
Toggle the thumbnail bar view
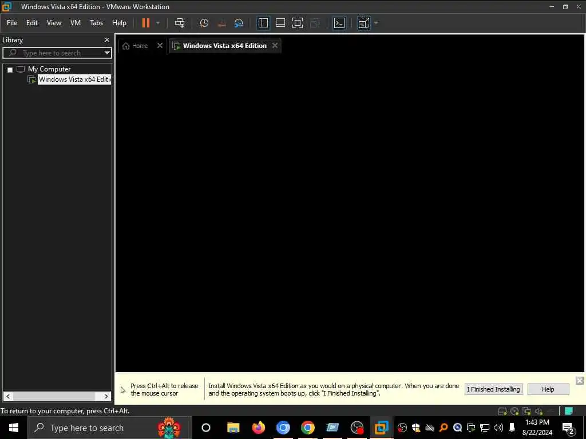pos(280,23)
